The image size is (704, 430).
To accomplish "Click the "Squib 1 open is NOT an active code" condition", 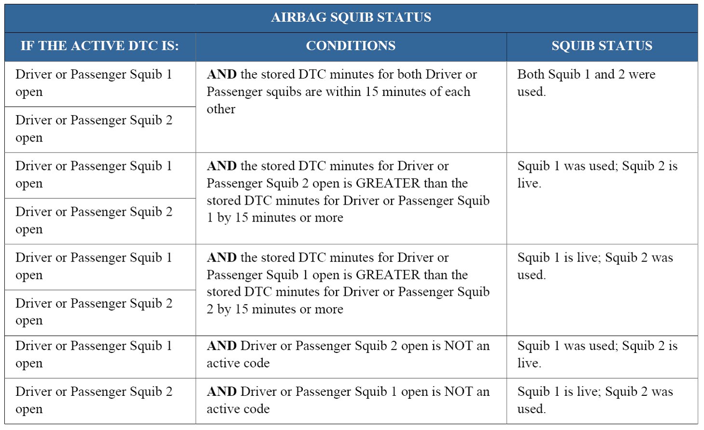I will click(x=348, y=400).
